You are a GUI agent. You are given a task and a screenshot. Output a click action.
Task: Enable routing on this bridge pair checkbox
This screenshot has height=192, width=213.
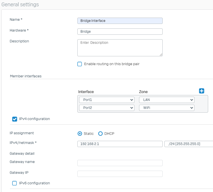80,64
